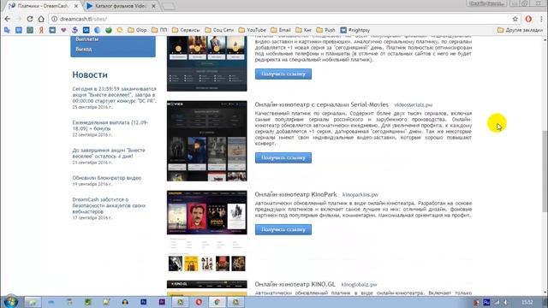Open the first translate bookmark icon
This screenshot has width=548, height=308.
8,30
